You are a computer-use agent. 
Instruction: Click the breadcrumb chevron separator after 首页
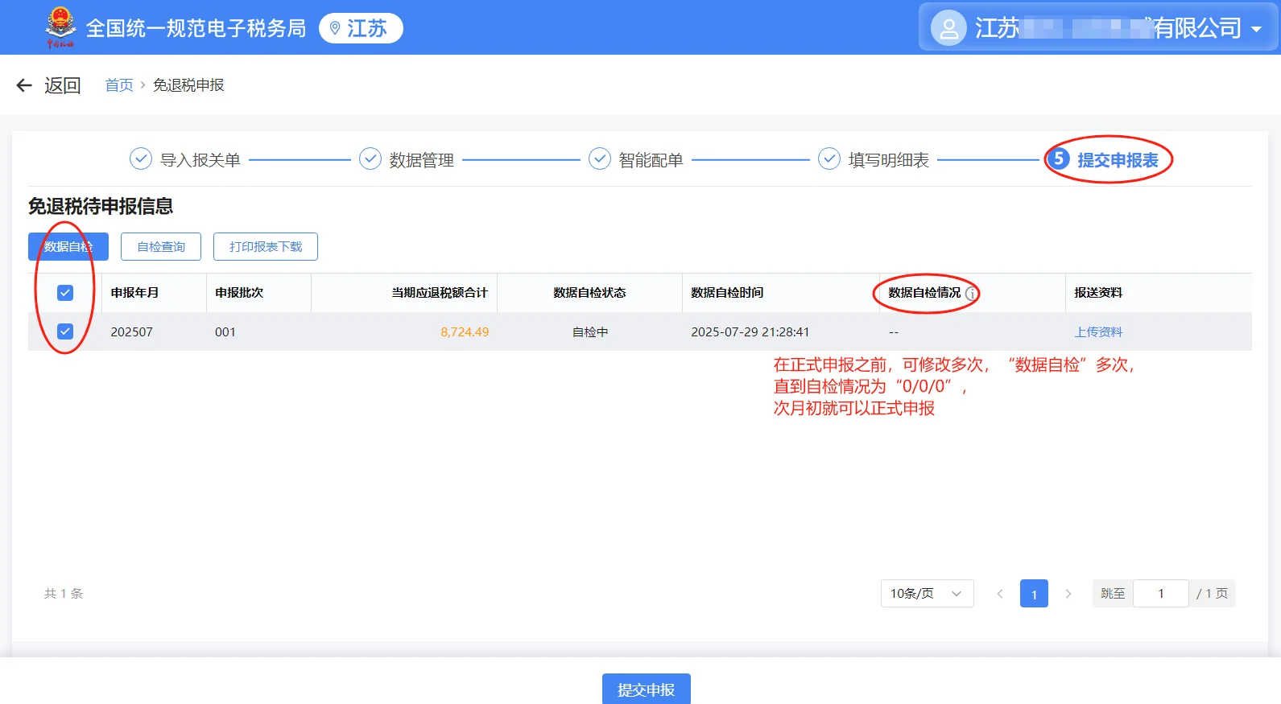[143, 85]
